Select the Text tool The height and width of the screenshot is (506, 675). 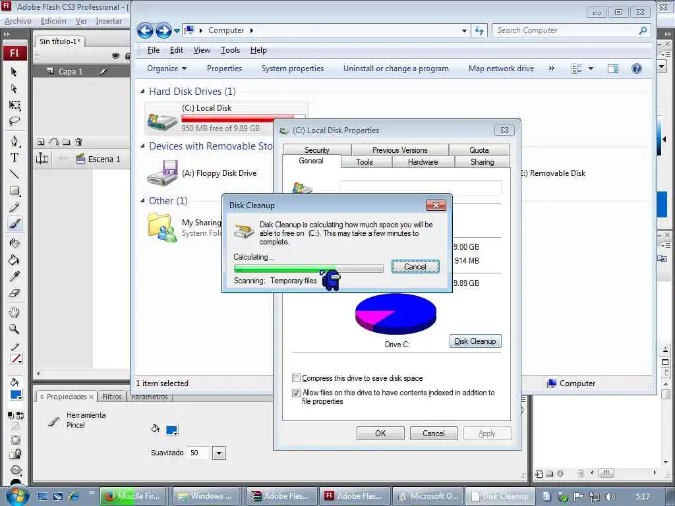coord(15,157)
